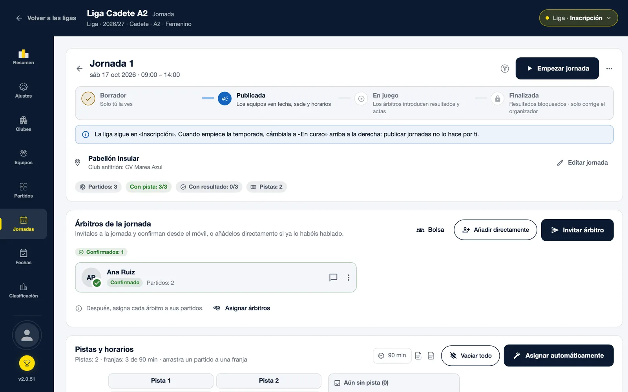Click the Con resultado: 0/3 chip
The height and width of the screenshot is (392, 628).
pyautogui.click(x=209, y=187)
